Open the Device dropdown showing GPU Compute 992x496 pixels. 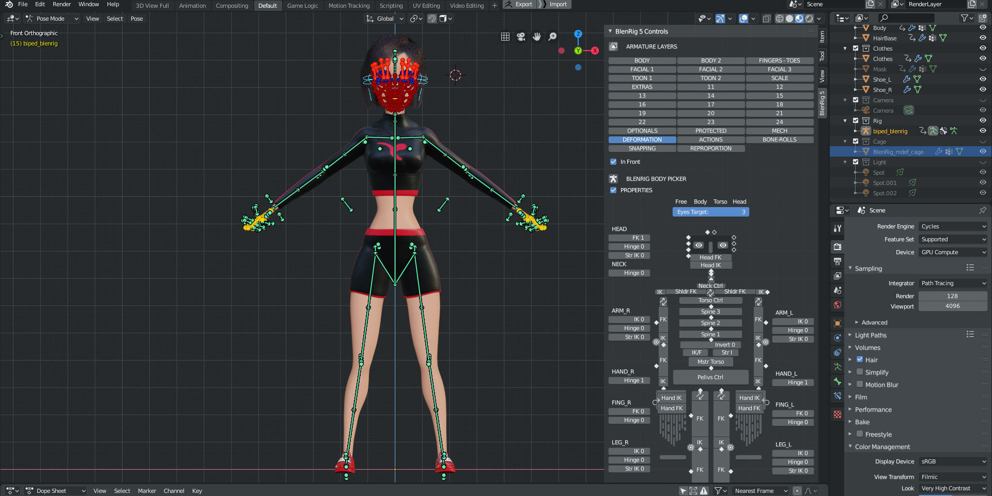point(953,252)
